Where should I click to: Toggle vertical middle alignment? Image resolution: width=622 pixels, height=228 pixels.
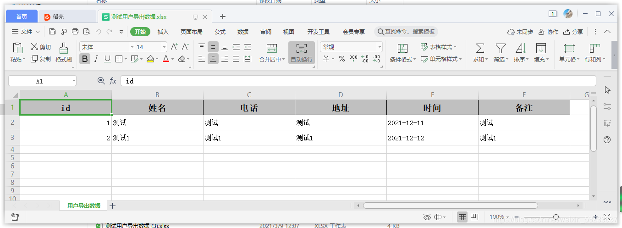pos(213,47)
